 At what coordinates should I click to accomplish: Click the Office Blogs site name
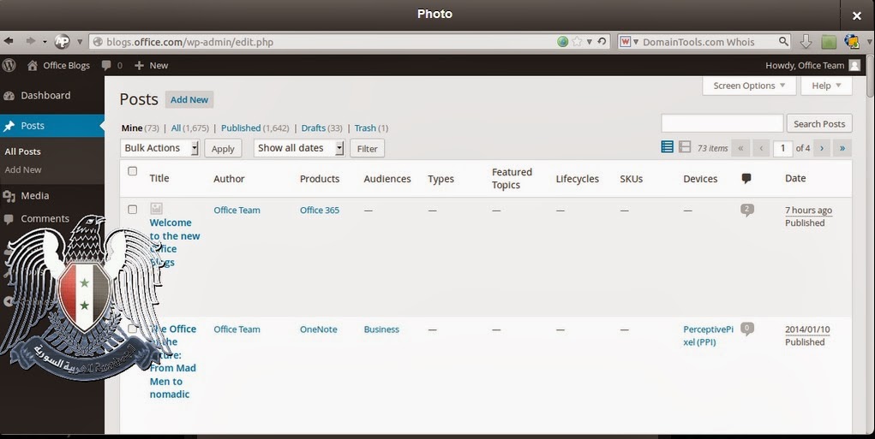[66, 65]
